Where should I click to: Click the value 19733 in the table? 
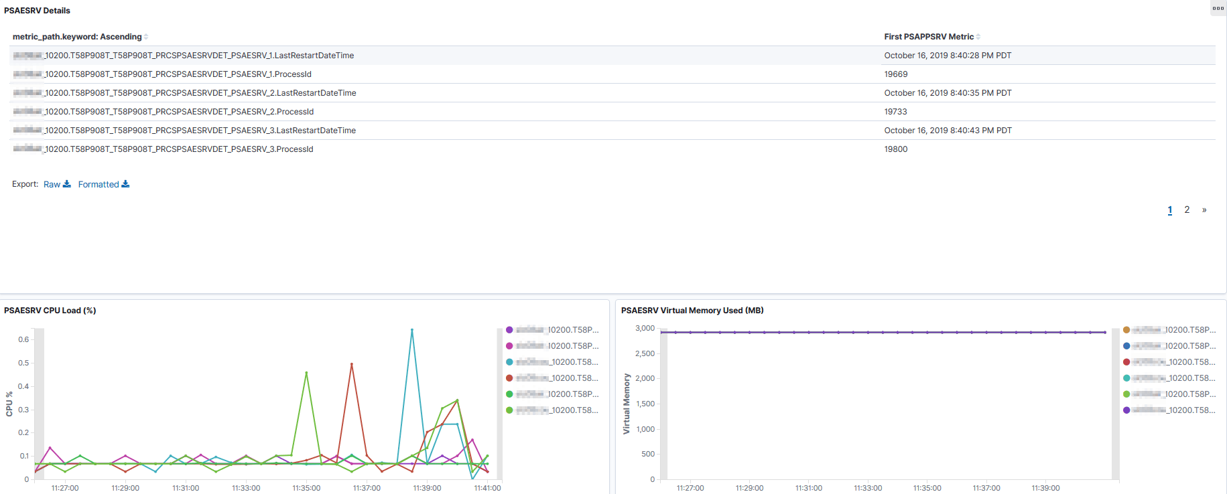[896, 112]
